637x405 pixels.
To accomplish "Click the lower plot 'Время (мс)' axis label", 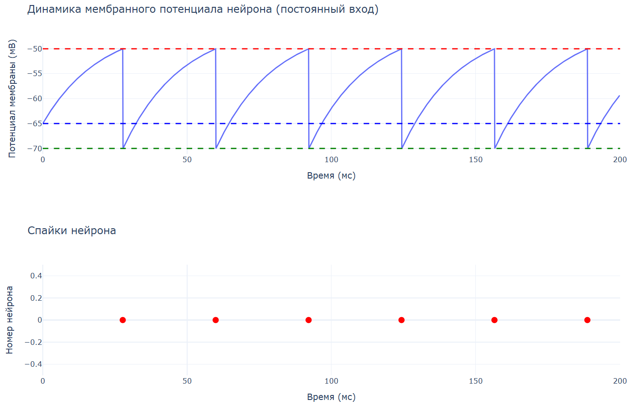I will coord(331,397).
